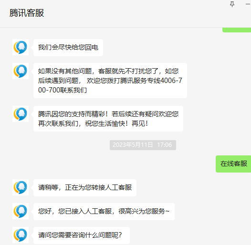Select message 您好，您已接入人工客服

104,212
